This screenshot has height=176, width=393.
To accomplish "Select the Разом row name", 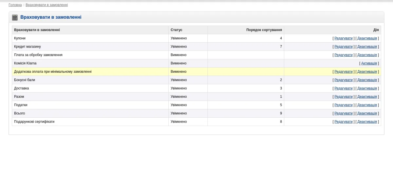I will pyautogui.click(x=19, y=97).
